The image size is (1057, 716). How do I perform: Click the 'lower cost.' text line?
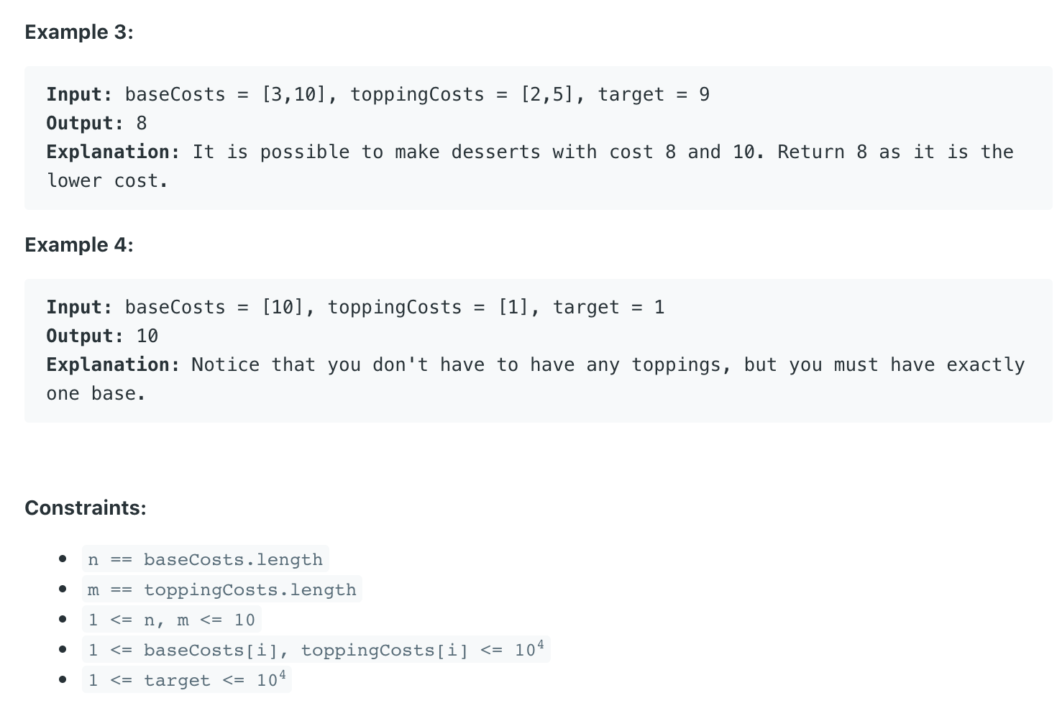tap(107, 180)
